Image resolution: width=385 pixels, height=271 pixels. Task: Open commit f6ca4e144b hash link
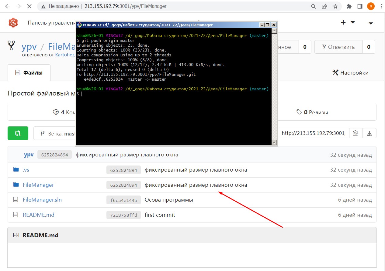click(x=123, y=200)
